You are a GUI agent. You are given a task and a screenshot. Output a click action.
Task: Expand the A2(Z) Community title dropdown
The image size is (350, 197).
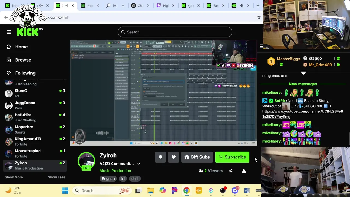tap(139, 164)
